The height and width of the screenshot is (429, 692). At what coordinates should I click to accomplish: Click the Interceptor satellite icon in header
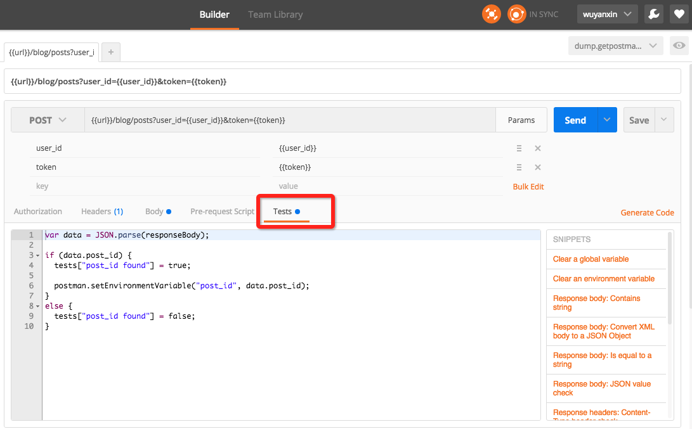[x=492, y=14]
